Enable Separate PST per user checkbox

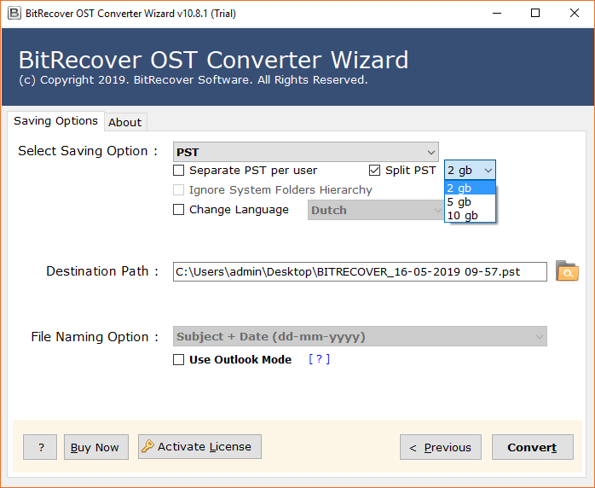point(179,171)
